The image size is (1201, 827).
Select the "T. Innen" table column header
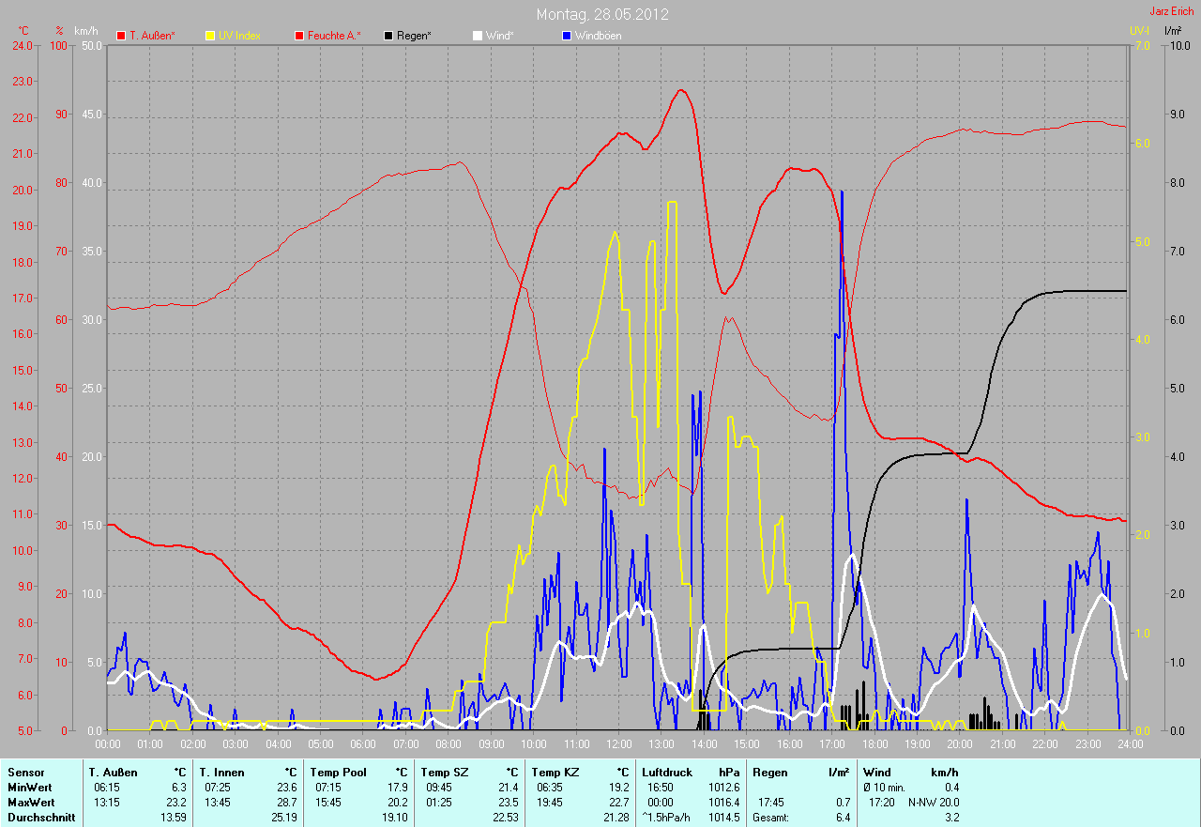[x=222, y=773]
